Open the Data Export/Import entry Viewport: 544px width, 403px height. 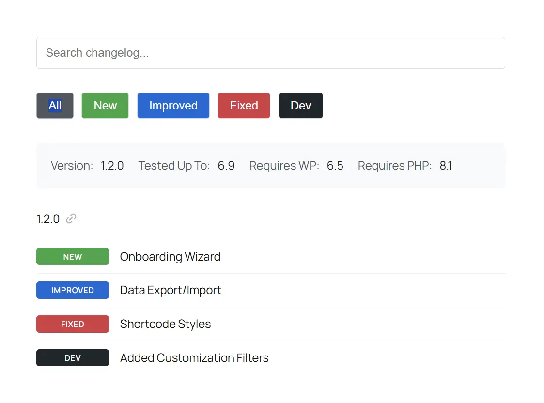point(171,290)
